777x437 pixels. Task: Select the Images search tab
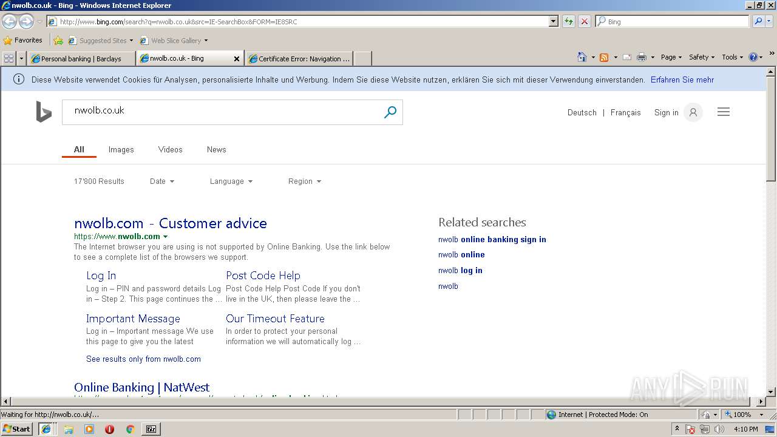pyautogui.click(x=121, y=149)
